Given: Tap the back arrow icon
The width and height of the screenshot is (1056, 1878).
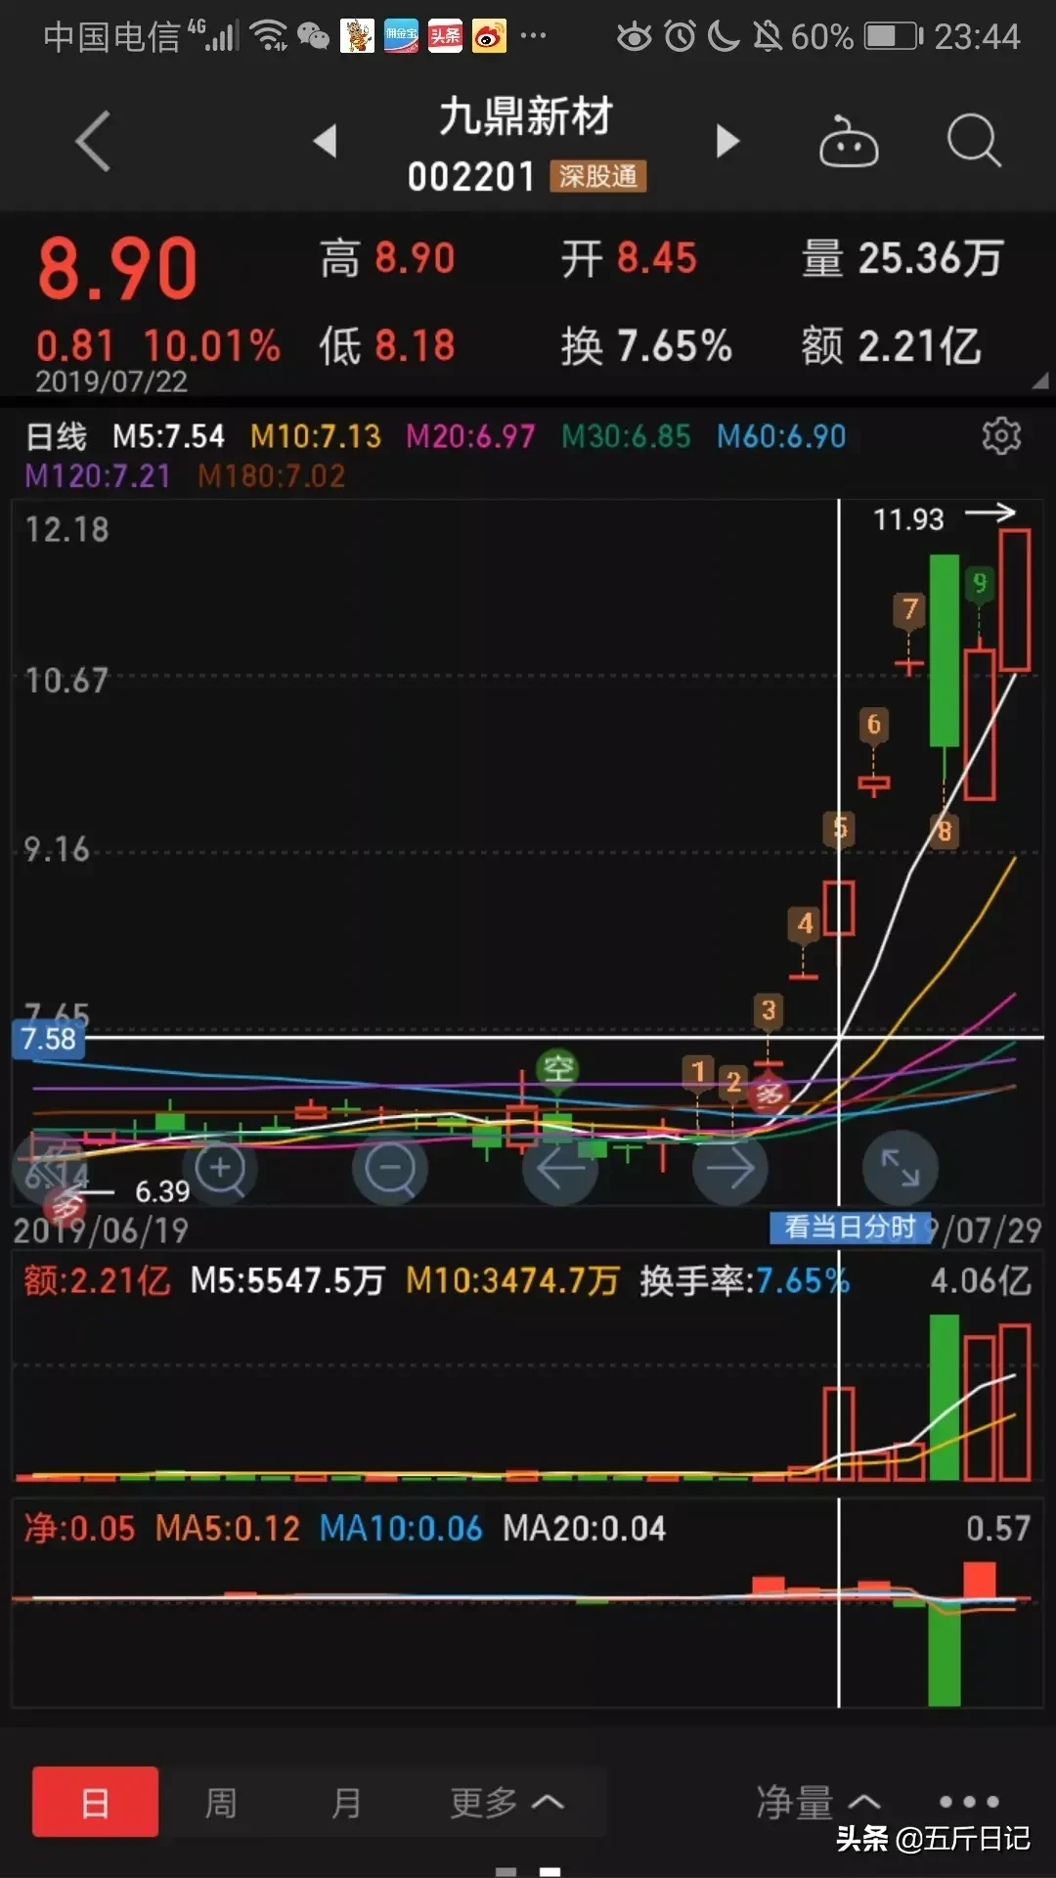Looking at the screenshot, I should (x=93, y=142).
